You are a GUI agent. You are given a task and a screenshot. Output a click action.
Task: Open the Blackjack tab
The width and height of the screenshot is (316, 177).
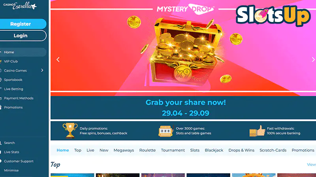pos(214,150)
